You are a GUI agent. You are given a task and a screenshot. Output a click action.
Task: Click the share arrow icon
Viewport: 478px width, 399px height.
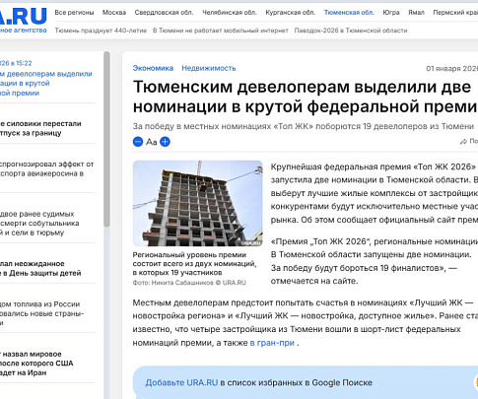tap(463, 142)
